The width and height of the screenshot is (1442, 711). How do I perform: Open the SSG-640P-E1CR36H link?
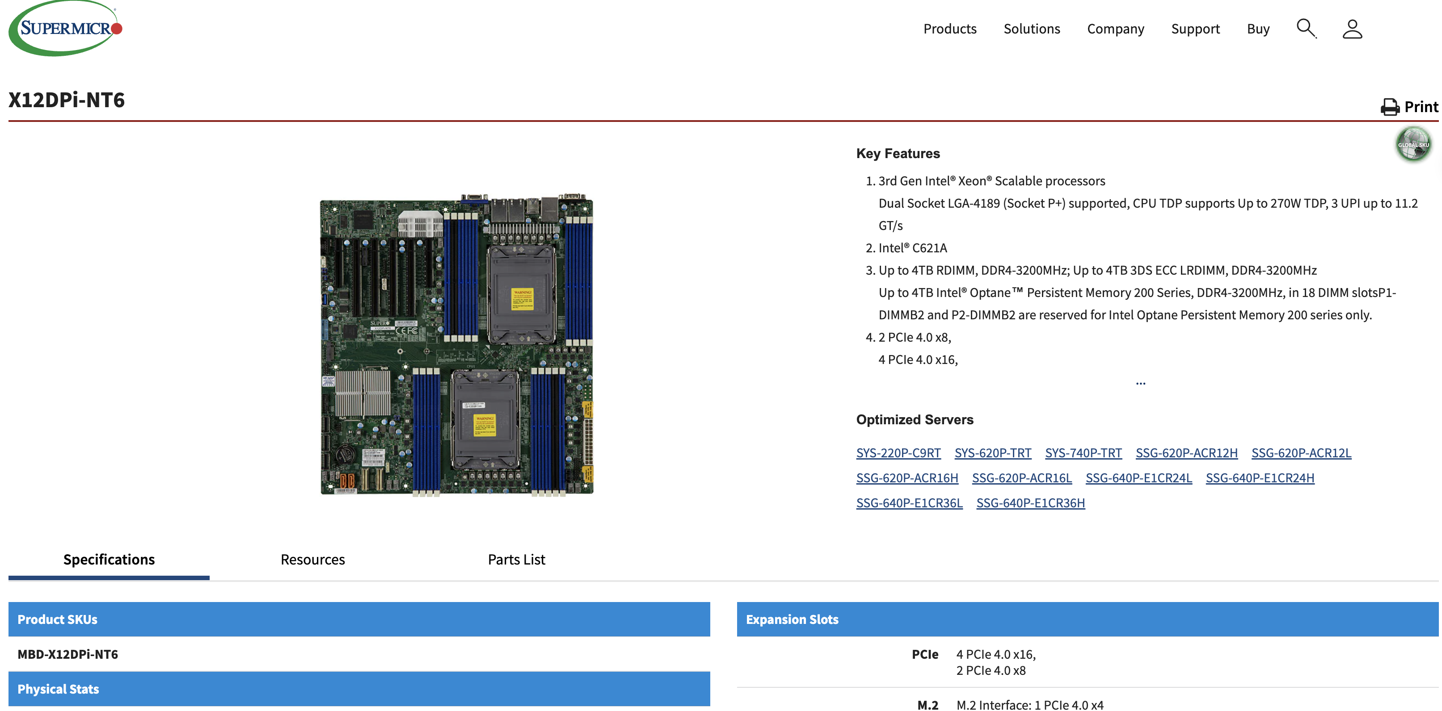[1030, 503]
